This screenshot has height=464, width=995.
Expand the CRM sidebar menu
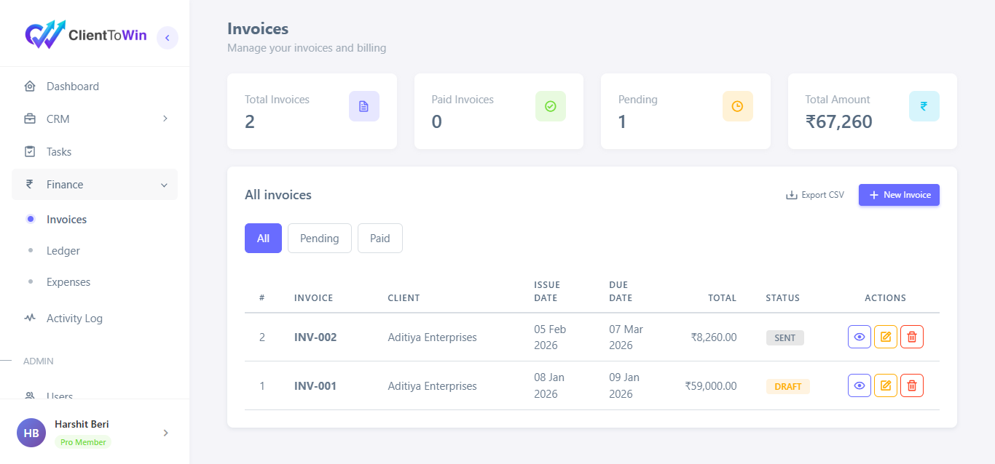(164, 119)
